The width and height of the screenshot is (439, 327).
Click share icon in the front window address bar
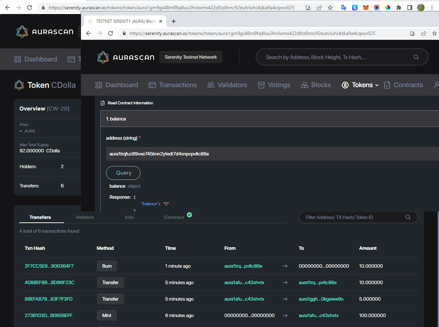(424, 33)
